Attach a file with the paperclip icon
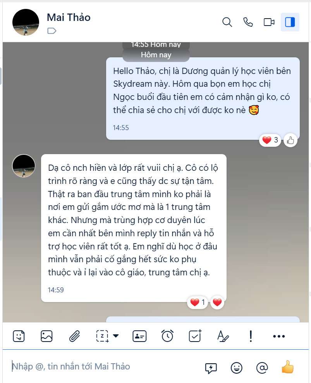The height and width of the screenshot is (383, 311). tap(74, 336)
